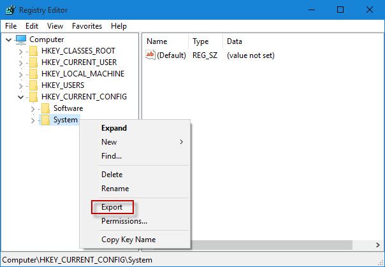Click the Computer icon in tree
Viewport: 385px width, 267px height.
click(x=22, y=40)
